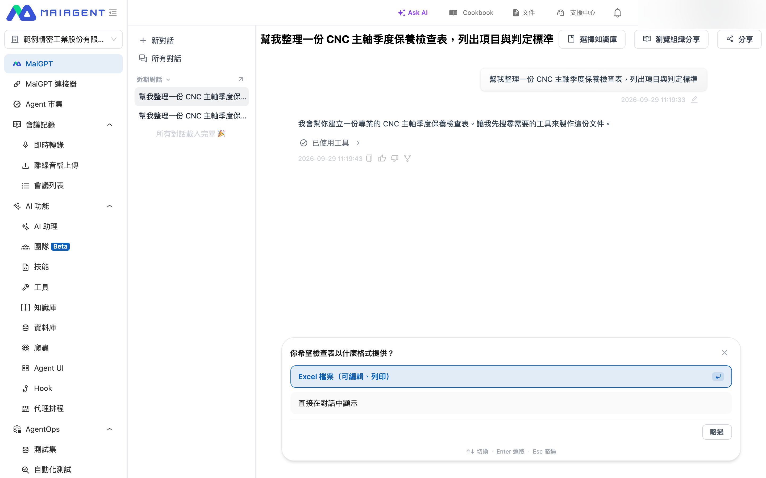Viewport: 766px width, 478px height.
Task: Select the Excel 檔案 format option
Action: [x=511, y=377]
